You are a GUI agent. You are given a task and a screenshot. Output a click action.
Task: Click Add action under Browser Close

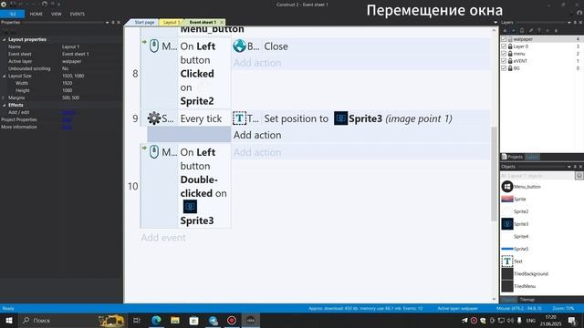tap(257, 63)
